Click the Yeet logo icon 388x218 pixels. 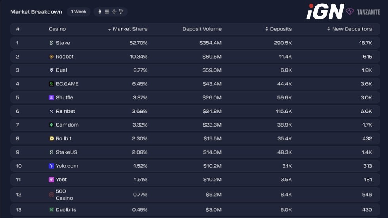[51, 180]
